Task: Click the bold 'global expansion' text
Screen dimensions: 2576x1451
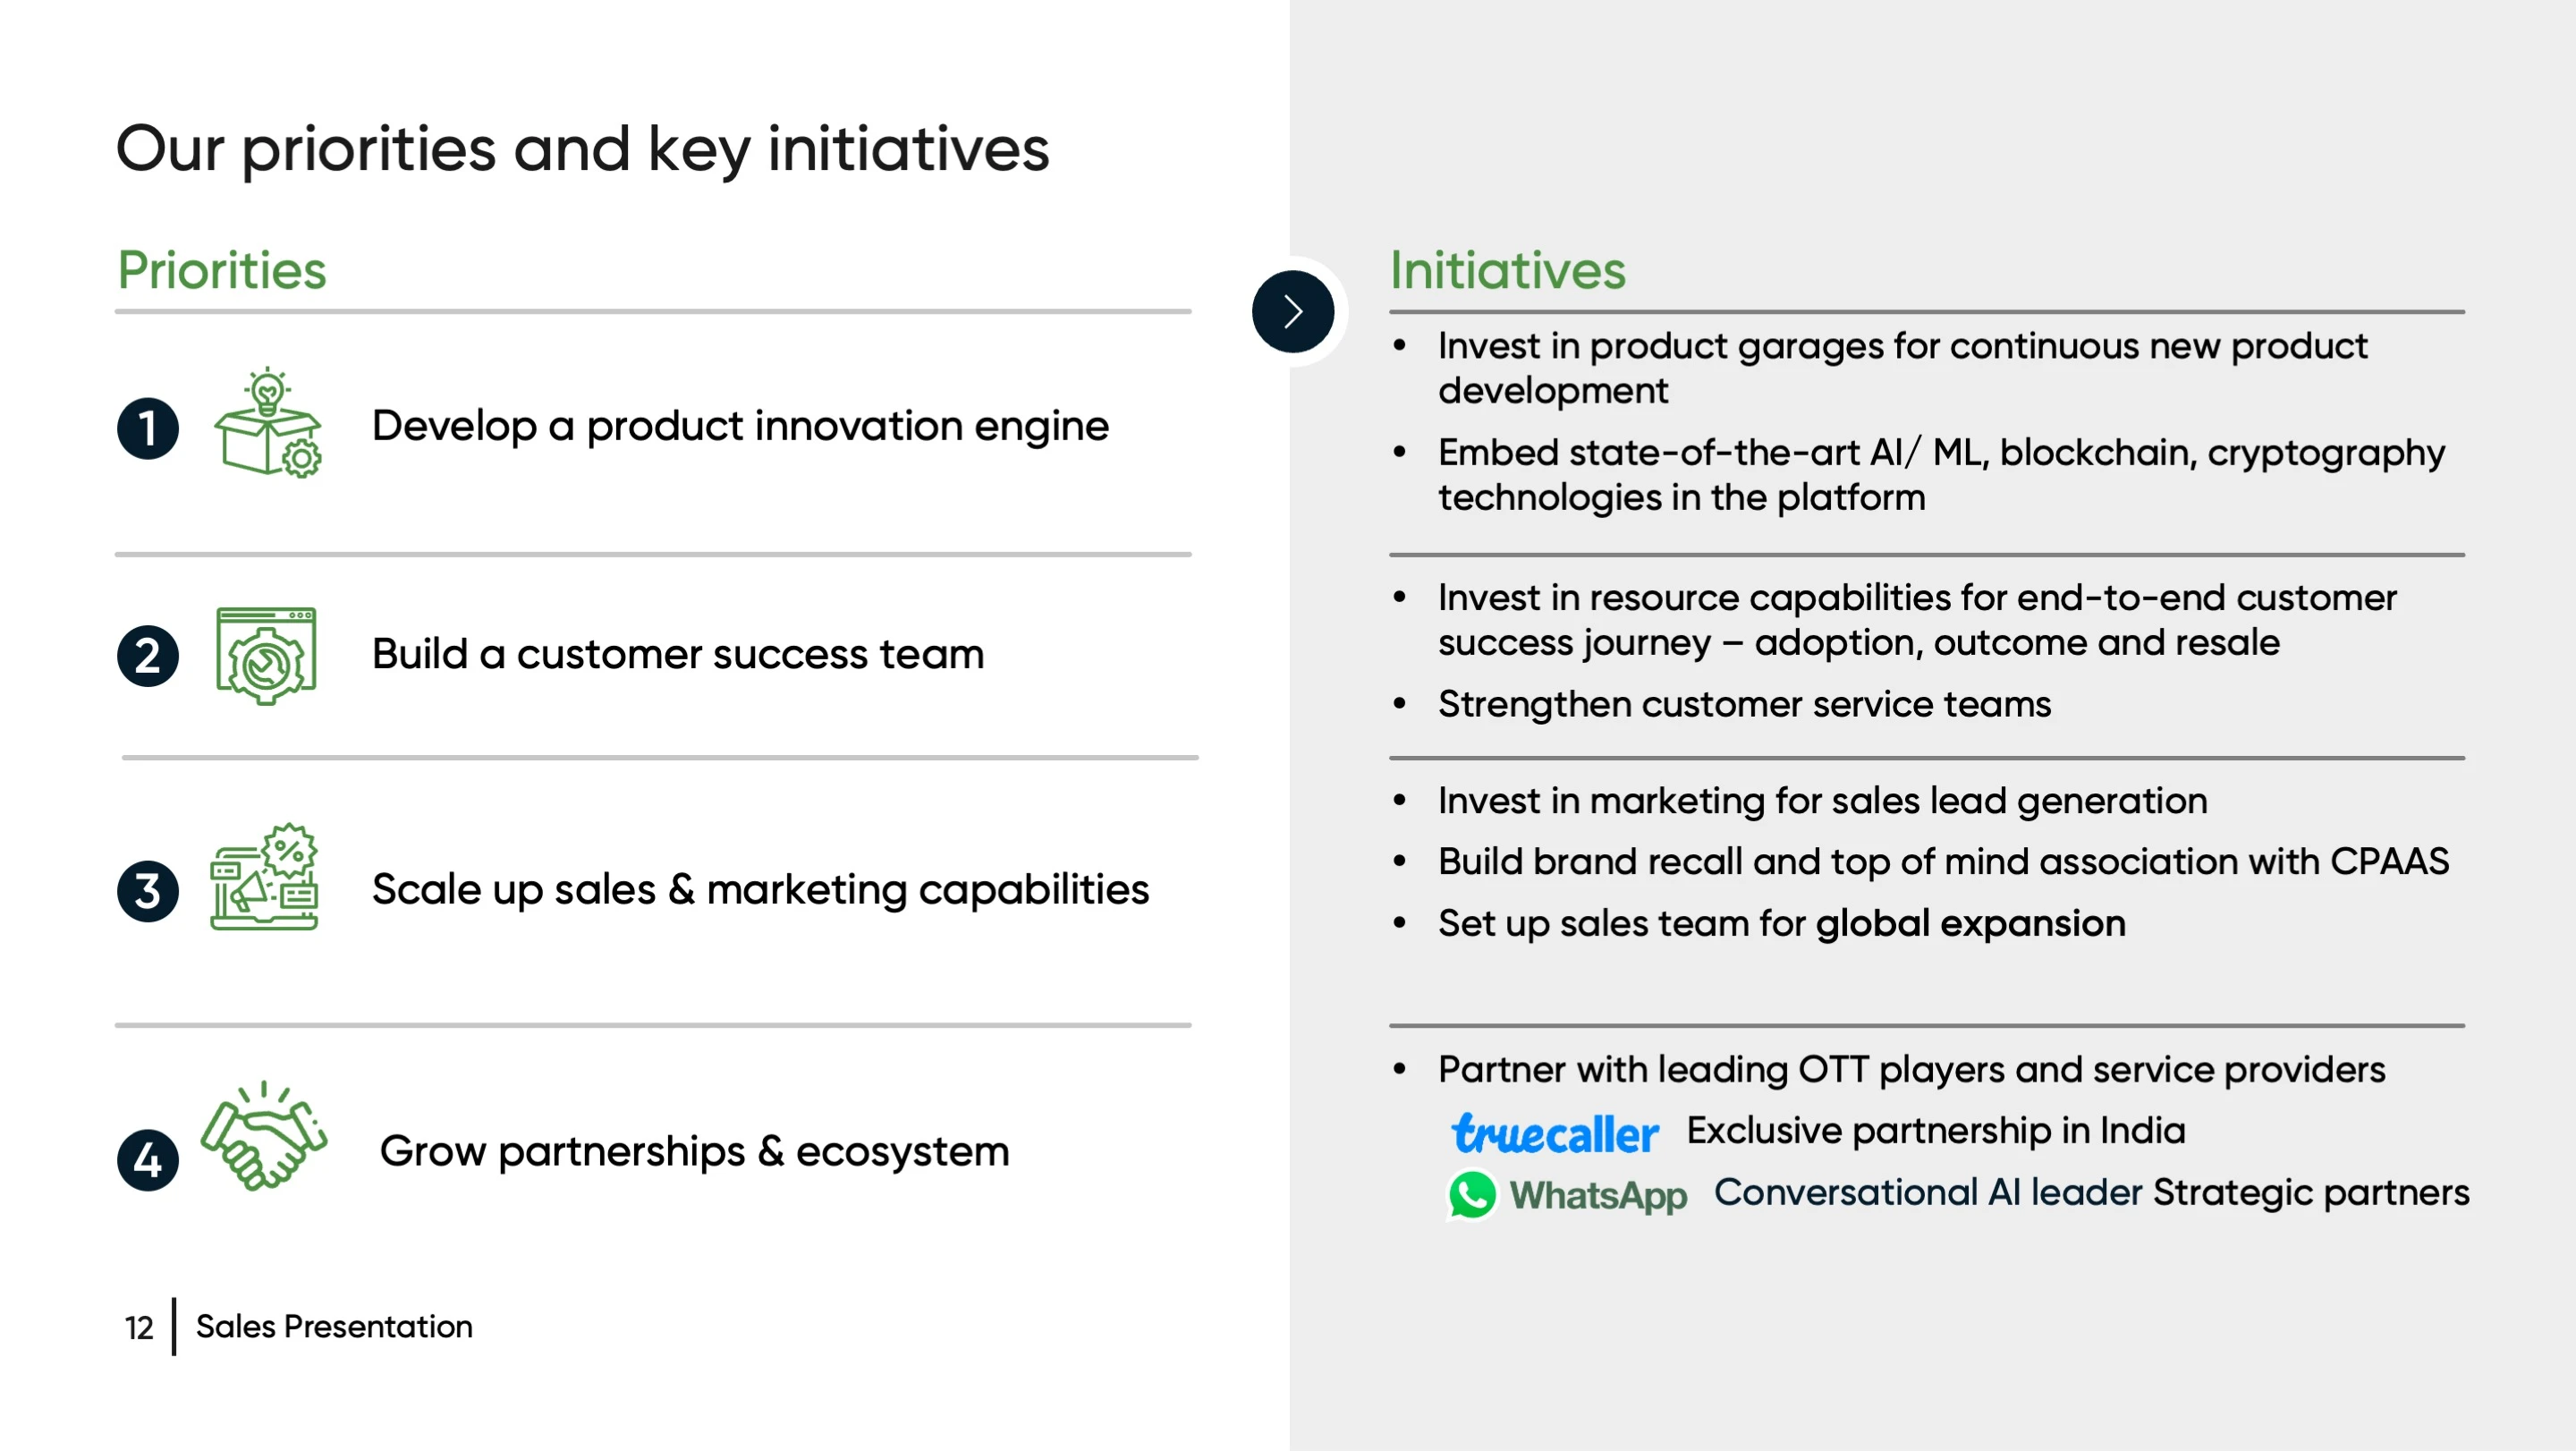Action: pyautogui.click(x=1970, y=923)
